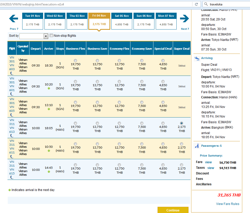Screen dimensions: 250x213
Task: Click the Passengers: 5 label
Action: (x=211, y=146)
